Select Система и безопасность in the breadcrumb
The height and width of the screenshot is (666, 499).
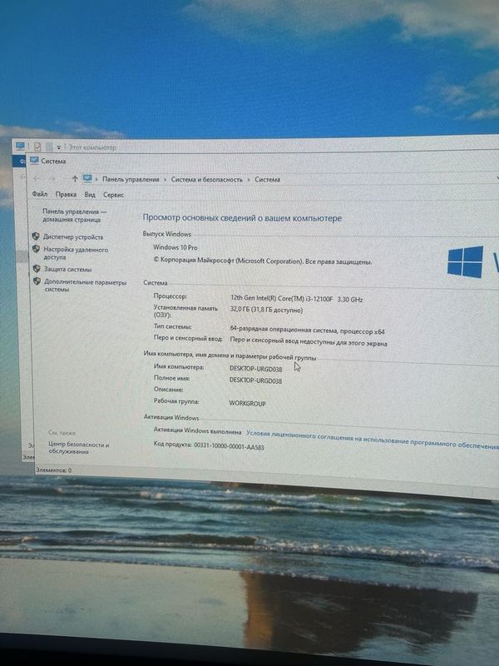pyautogui.click(x=207, y=179)
